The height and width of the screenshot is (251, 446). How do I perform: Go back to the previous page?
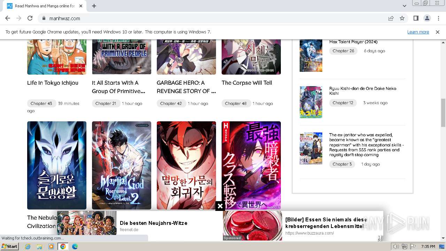8,18
